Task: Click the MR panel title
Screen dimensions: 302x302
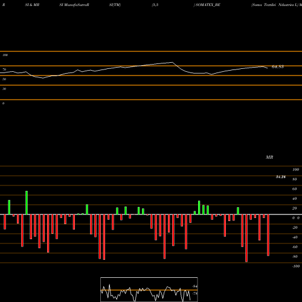Action: (x=269, y=157)
